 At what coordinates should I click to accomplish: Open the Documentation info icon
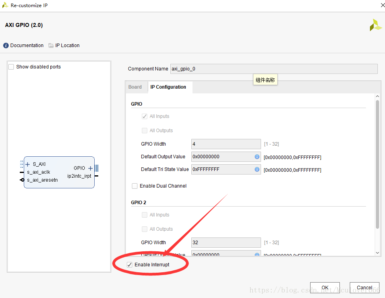(6, 46)
